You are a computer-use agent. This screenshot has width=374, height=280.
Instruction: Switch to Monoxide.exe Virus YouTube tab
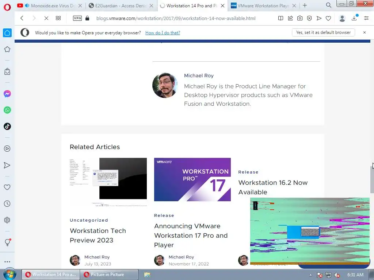[x=49, y=5]
